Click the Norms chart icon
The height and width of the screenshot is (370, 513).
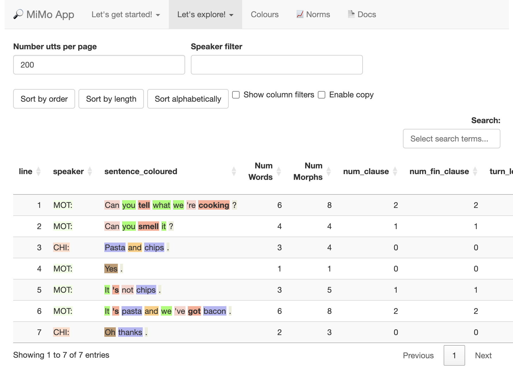(x=300, y=14)
